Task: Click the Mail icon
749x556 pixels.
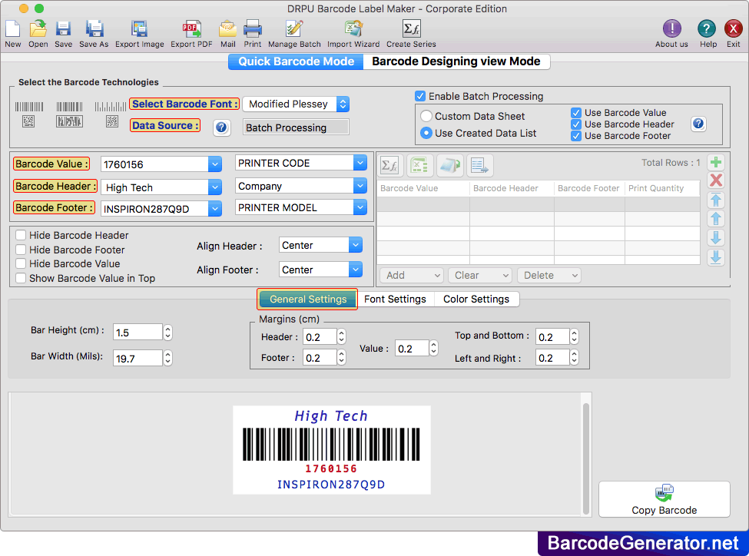Action: coord(228,30)
